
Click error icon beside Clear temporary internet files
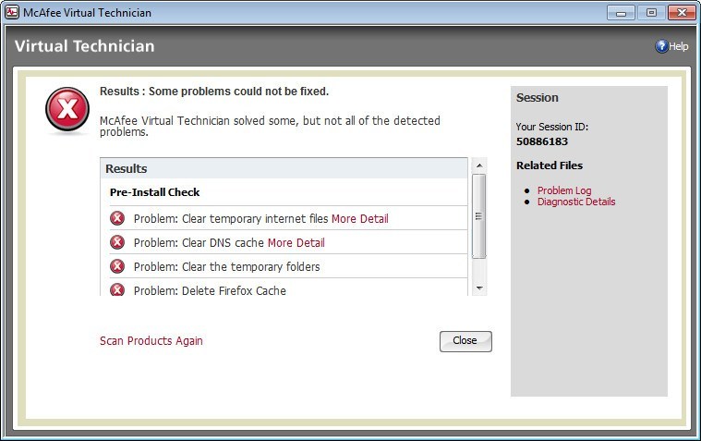[117, 218]
